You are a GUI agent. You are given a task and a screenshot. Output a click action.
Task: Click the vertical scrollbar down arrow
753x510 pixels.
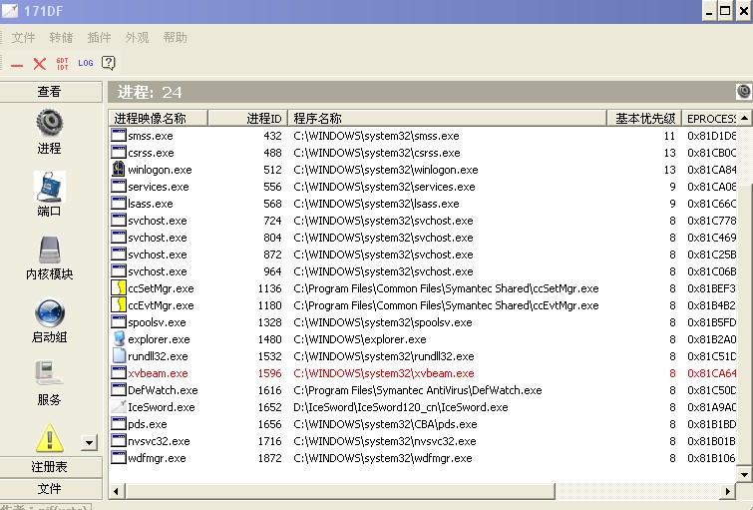click(x=744, y=474)
